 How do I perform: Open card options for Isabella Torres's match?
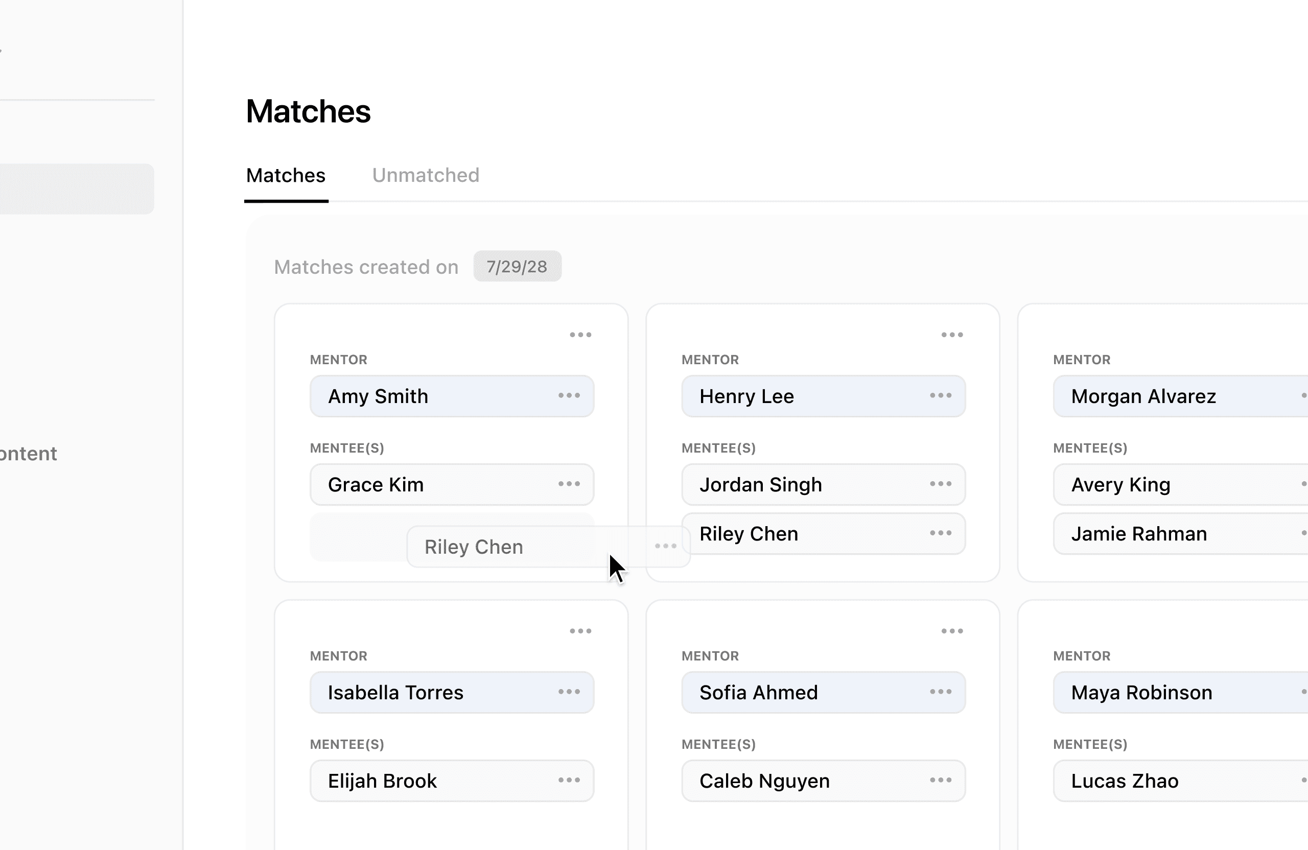coord(580,631)
